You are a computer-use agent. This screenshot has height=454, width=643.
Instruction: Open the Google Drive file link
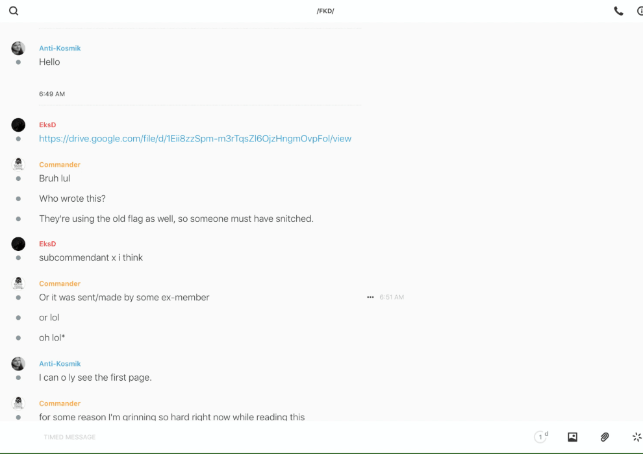195,139
